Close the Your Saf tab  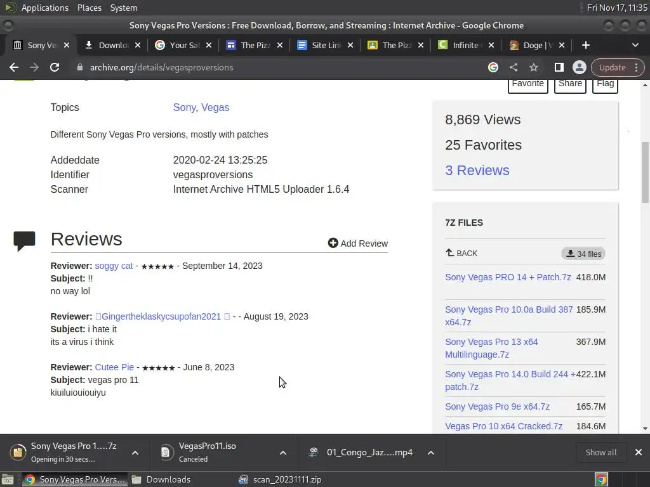[209, 45]
